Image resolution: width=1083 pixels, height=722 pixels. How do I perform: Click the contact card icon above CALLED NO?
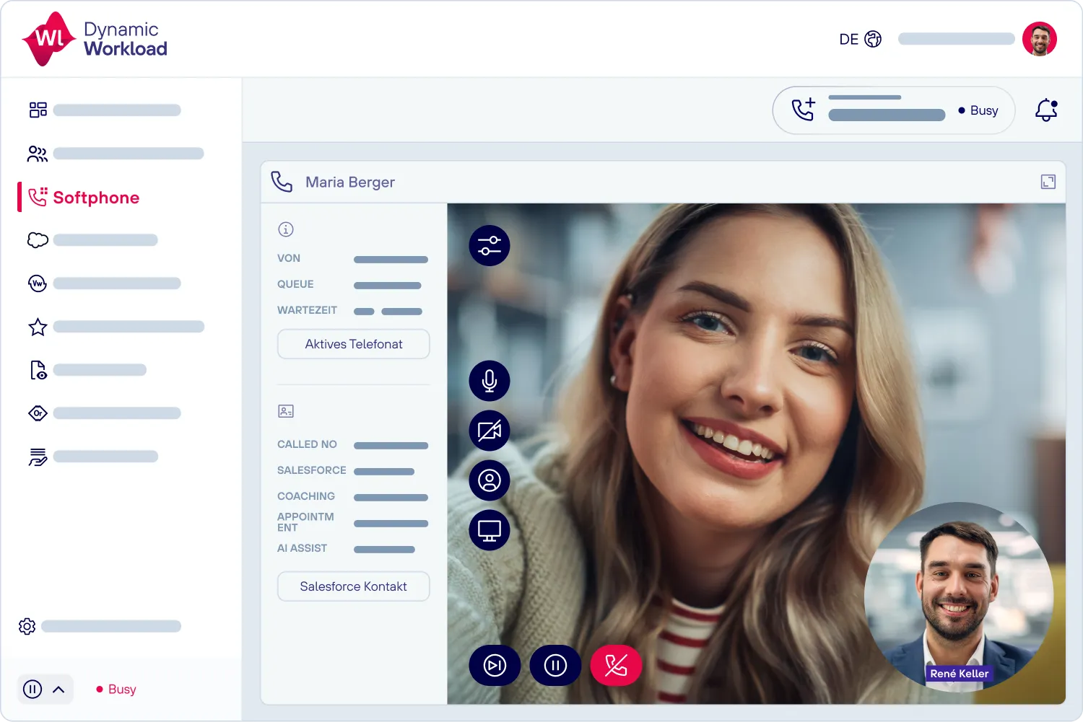click(x=286, y=411)
